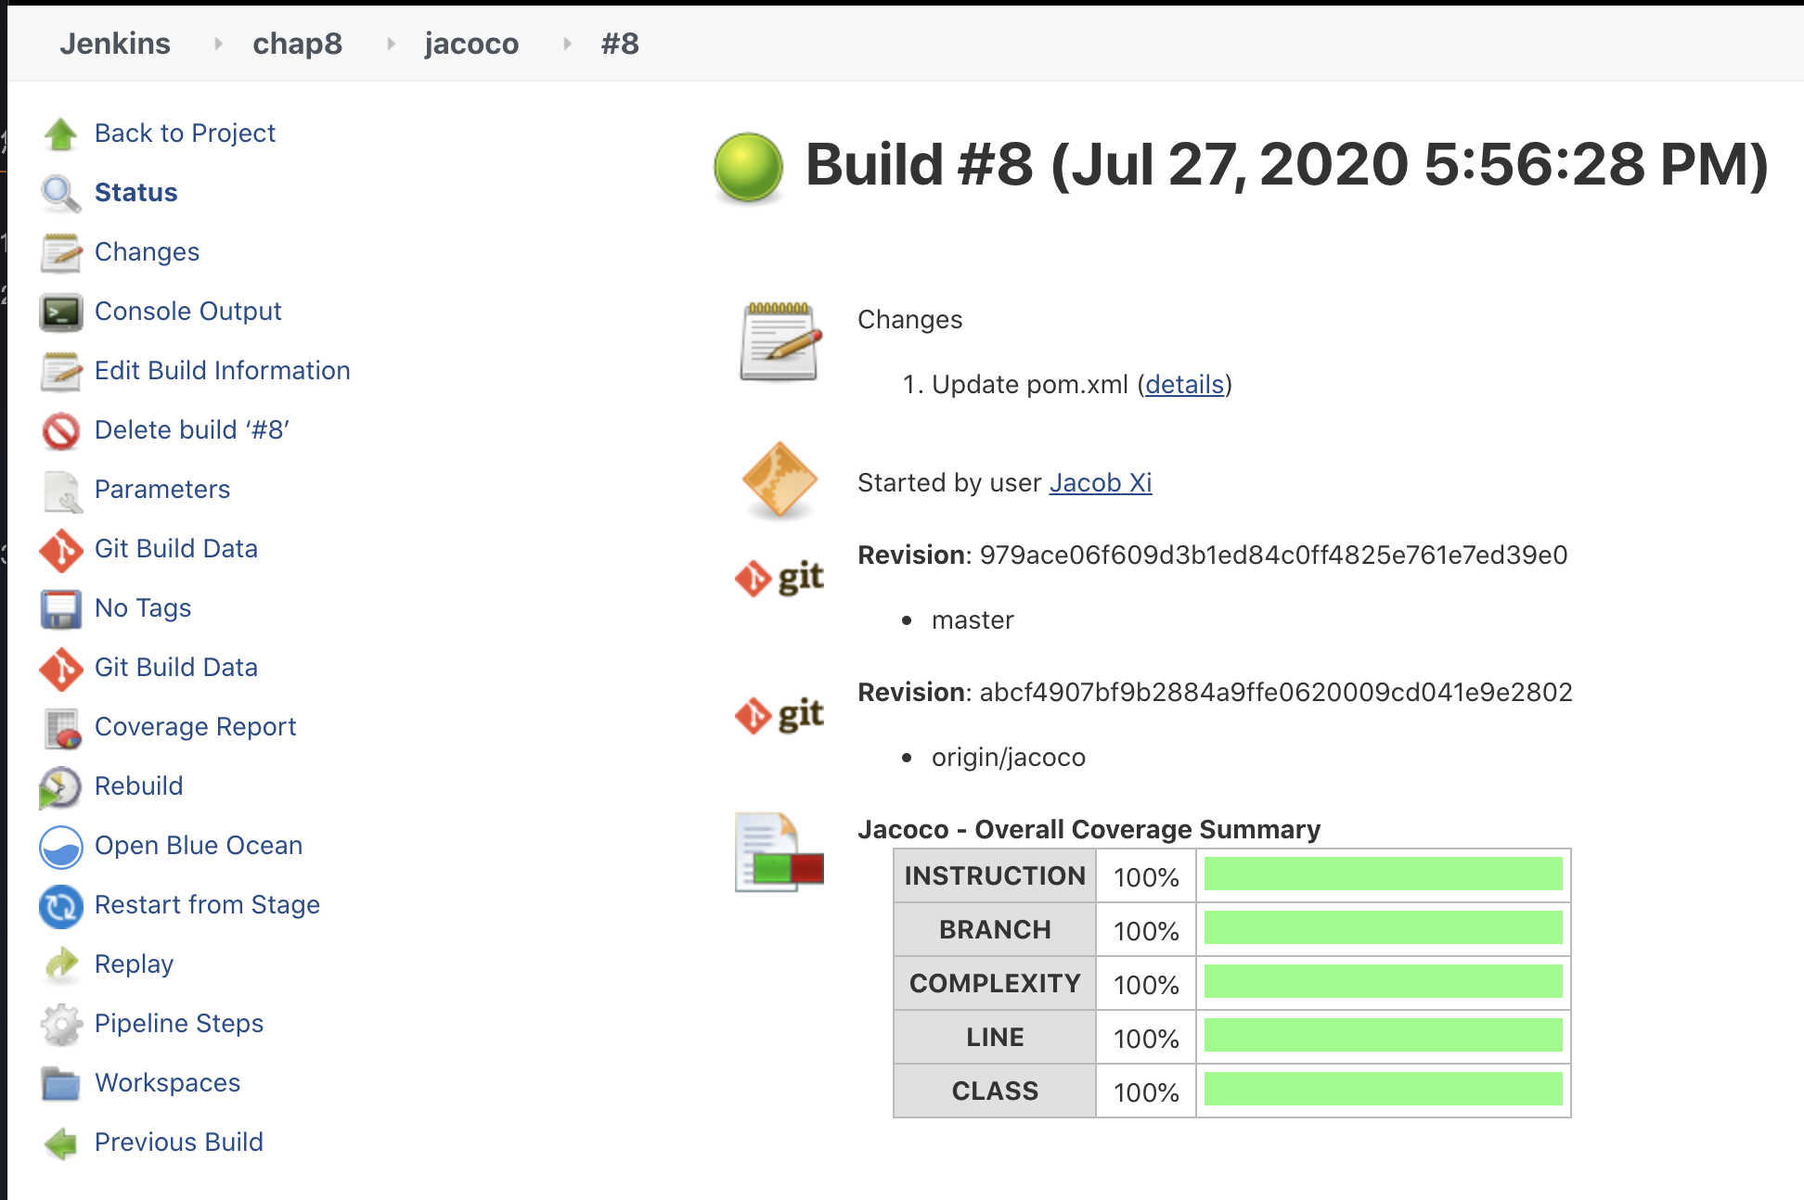1804x1200 pixels.
Task: Open the Changes sidebar menu item
Action: (147, 252)
